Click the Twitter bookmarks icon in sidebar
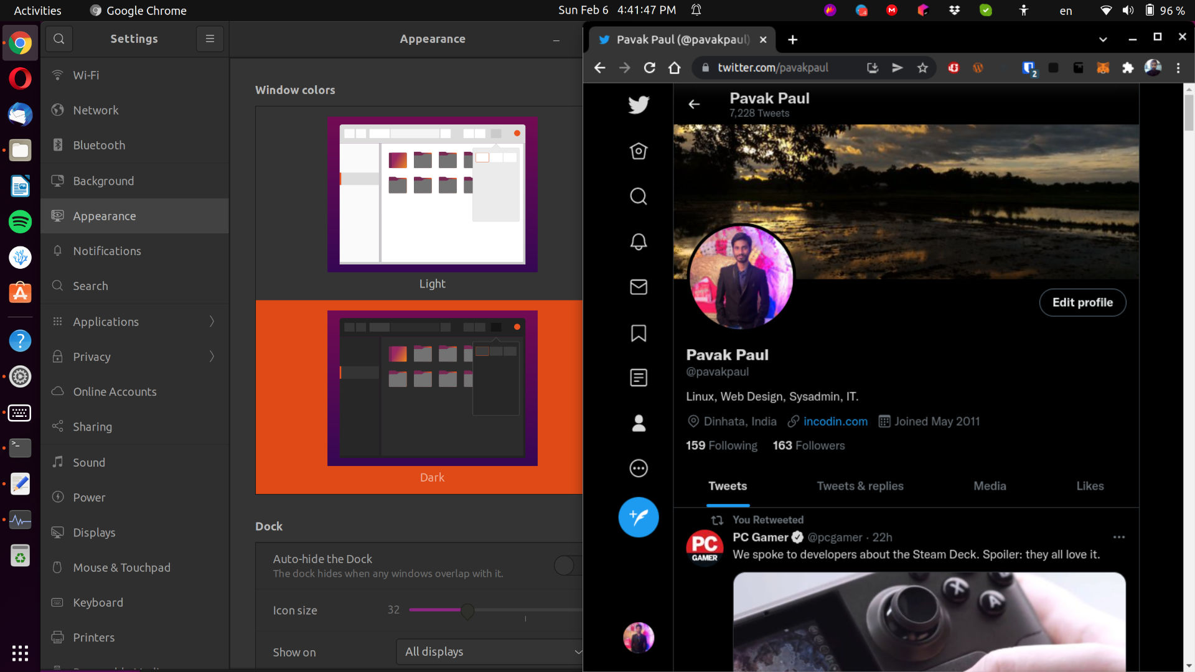 point(638,333)
